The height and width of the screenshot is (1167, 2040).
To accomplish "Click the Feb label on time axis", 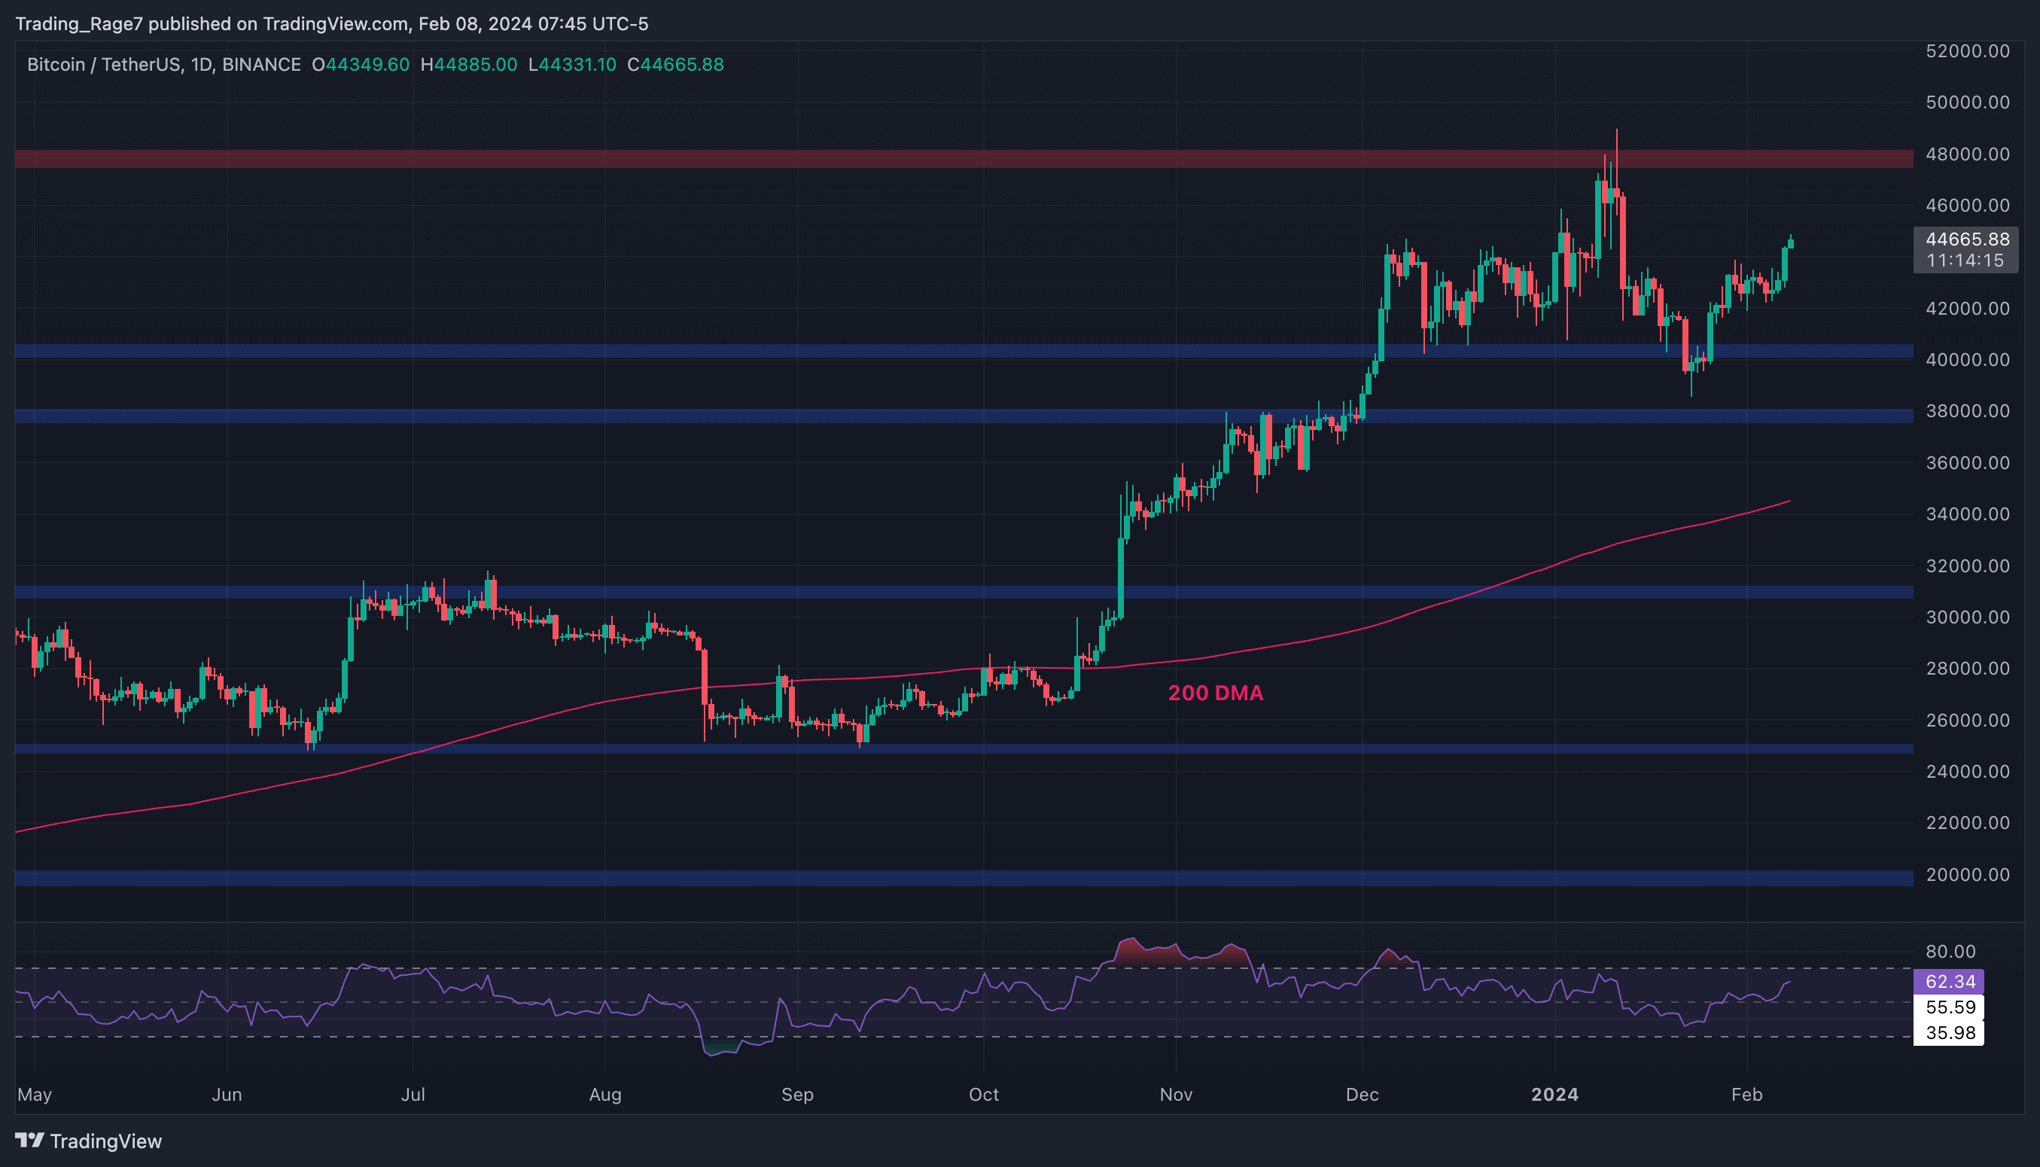I will pos(1746,1094).
